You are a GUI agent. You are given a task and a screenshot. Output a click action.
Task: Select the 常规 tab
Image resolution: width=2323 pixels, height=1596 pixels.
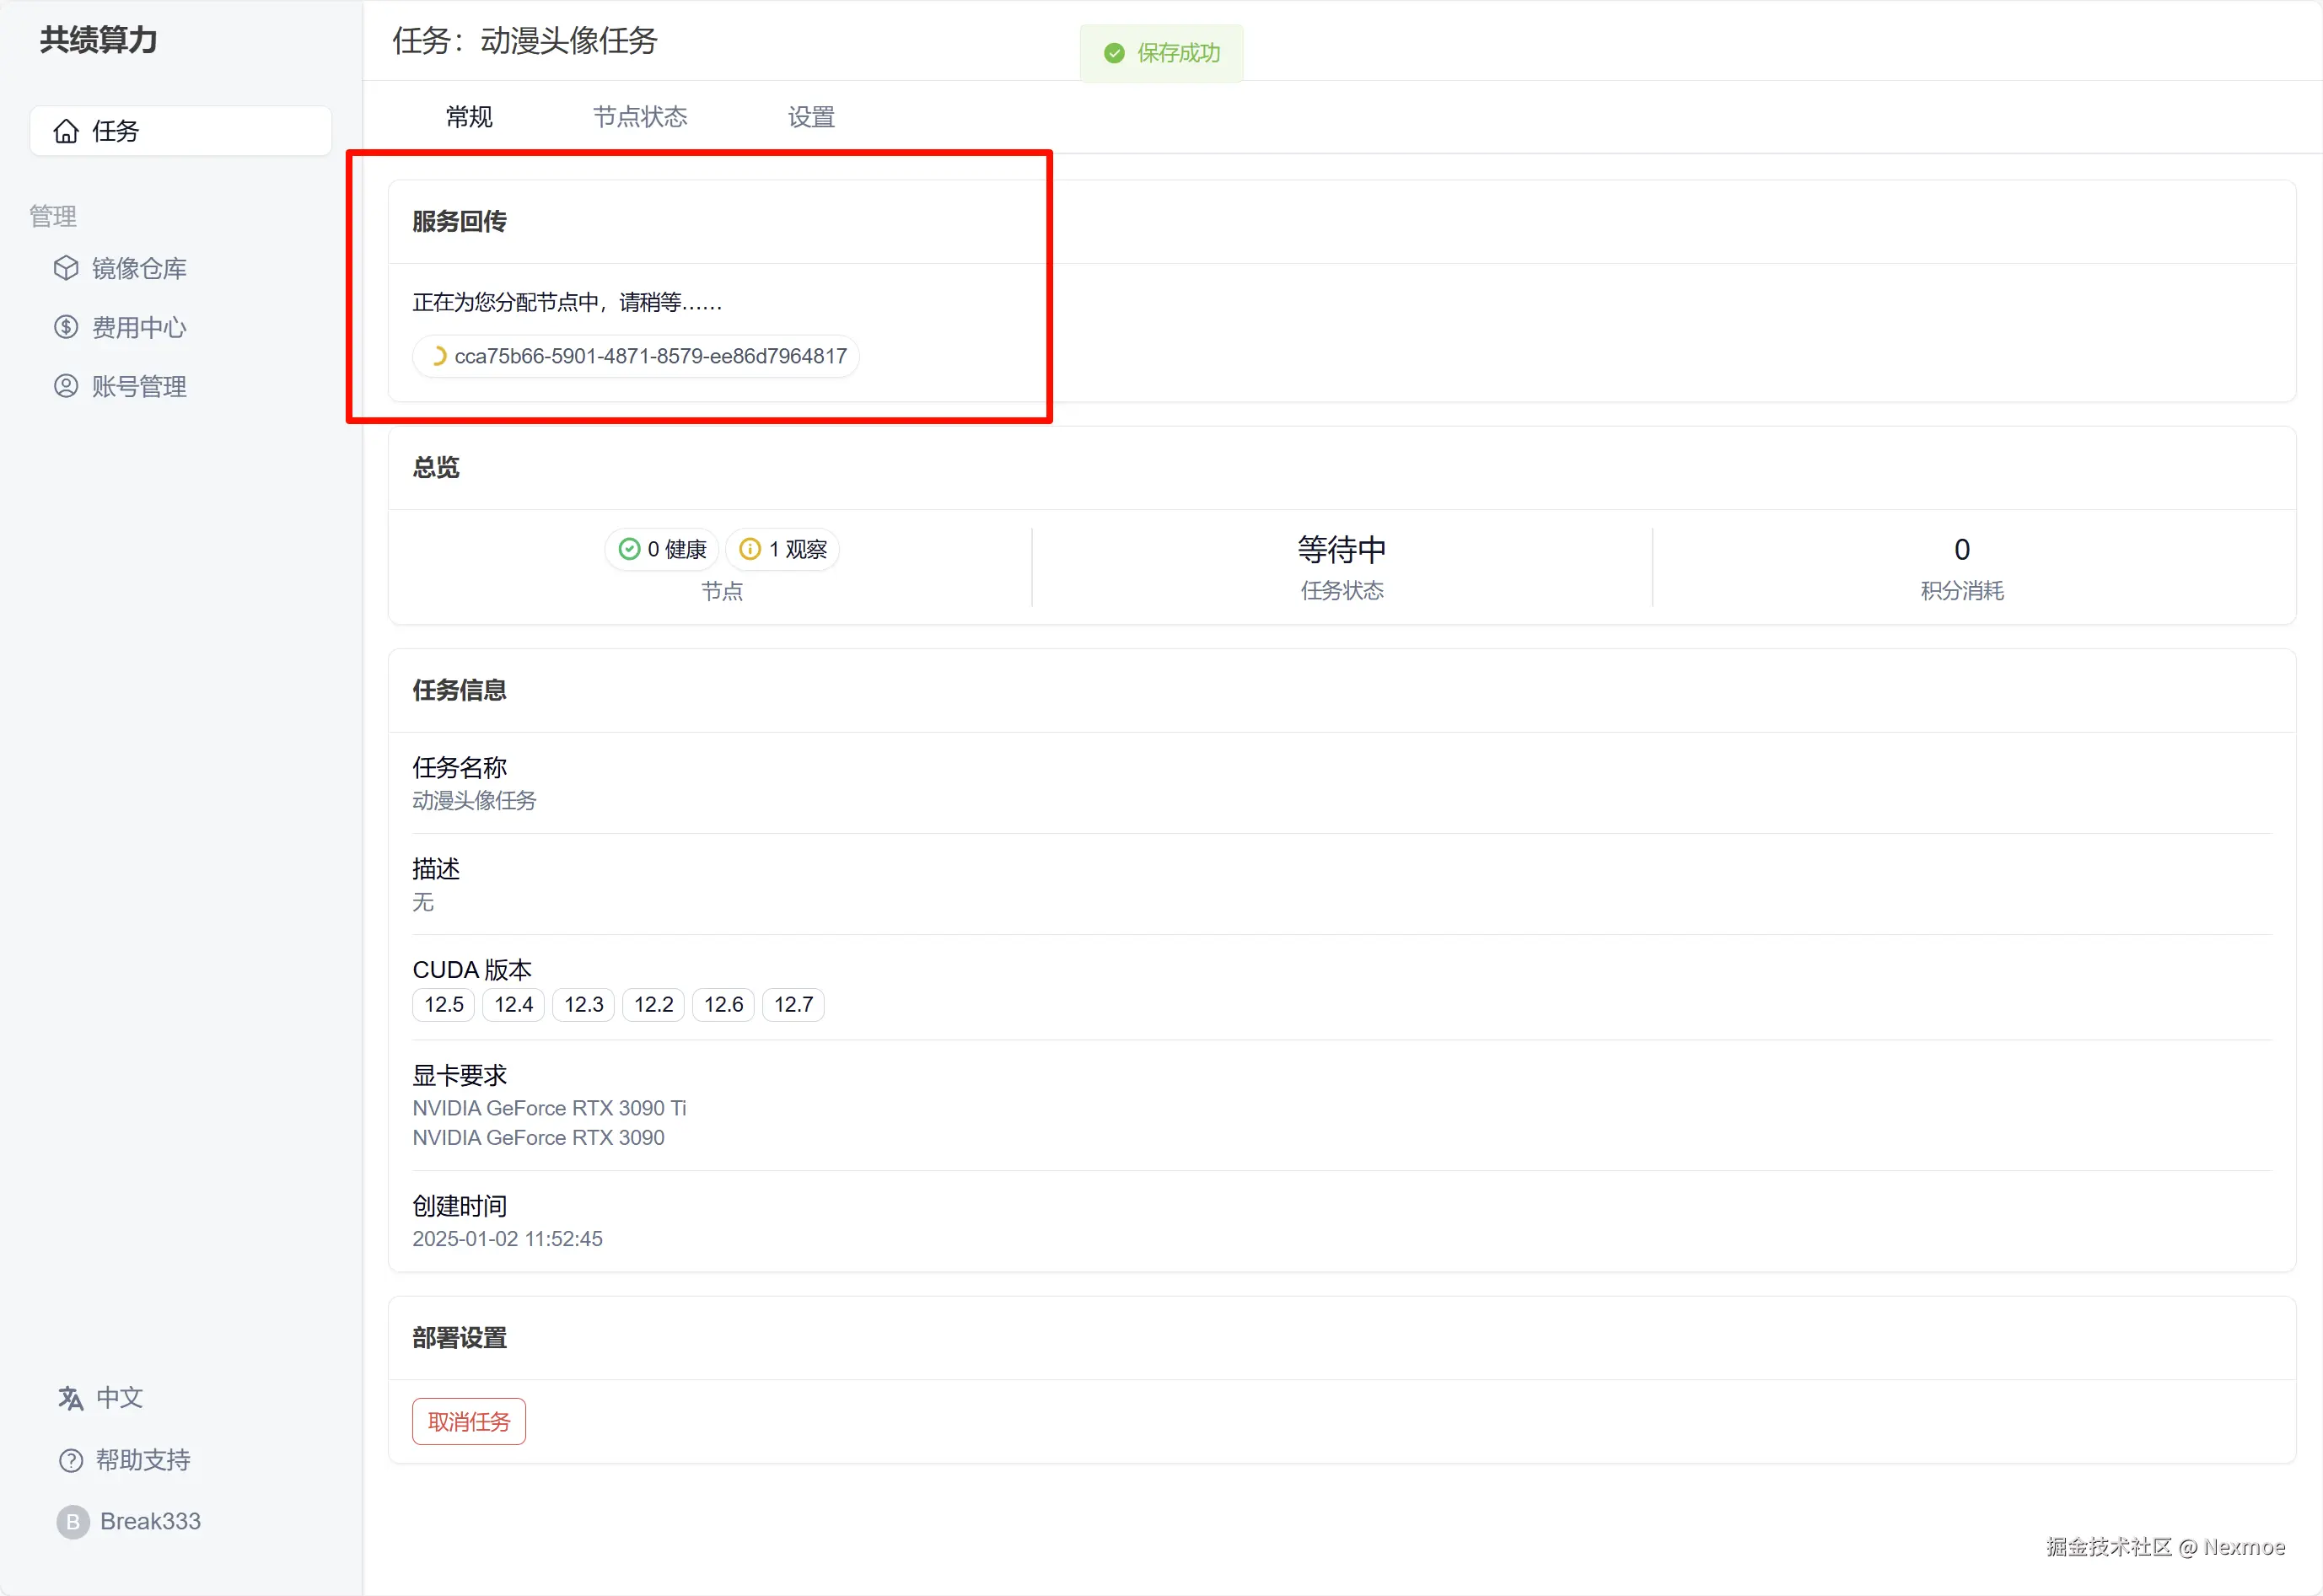coord(469,117)
